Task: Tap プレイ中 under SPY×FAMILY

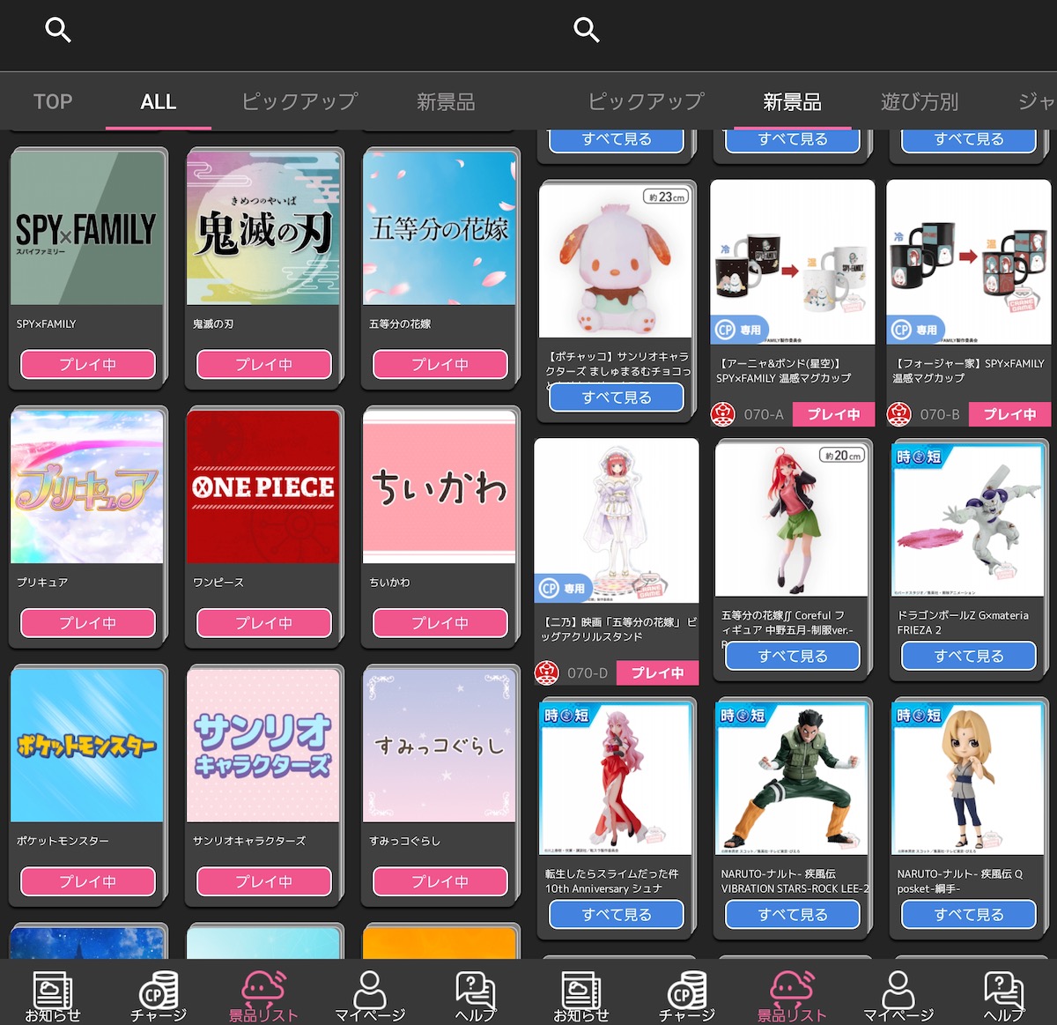Action: [x=88, y=364]
